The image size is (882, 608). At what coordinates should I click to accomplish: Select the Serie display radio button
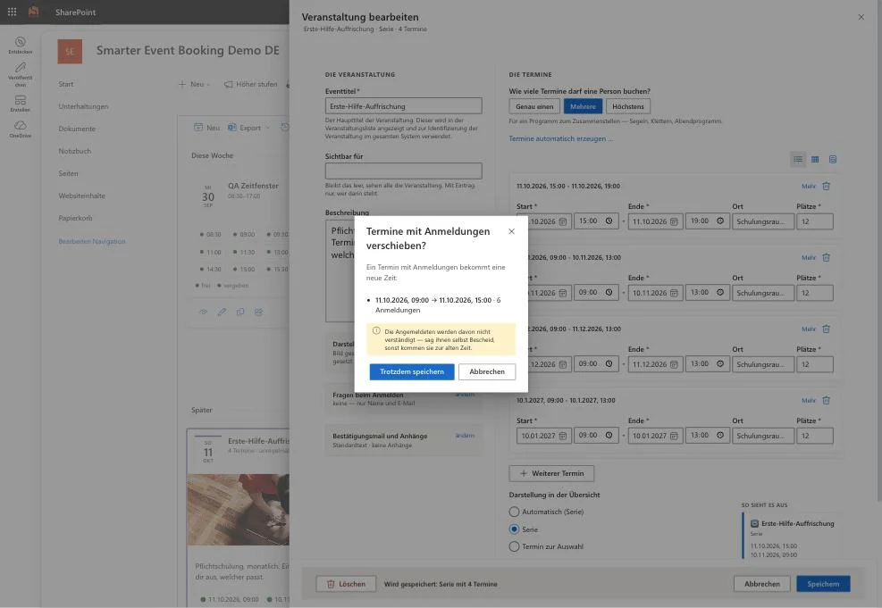point(514,529)
